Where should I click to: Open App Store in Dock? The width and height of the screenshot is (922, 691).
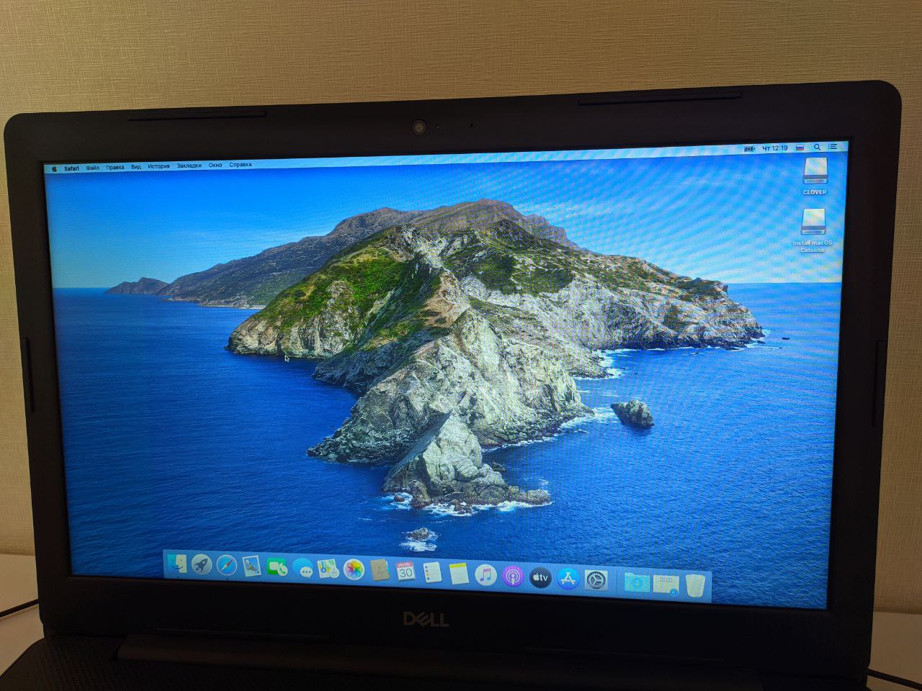tap(568, 579)
